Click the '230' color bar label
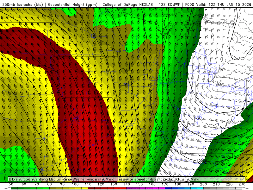The width and height of the screenshot is (253, 190). [x=242, y=184]
